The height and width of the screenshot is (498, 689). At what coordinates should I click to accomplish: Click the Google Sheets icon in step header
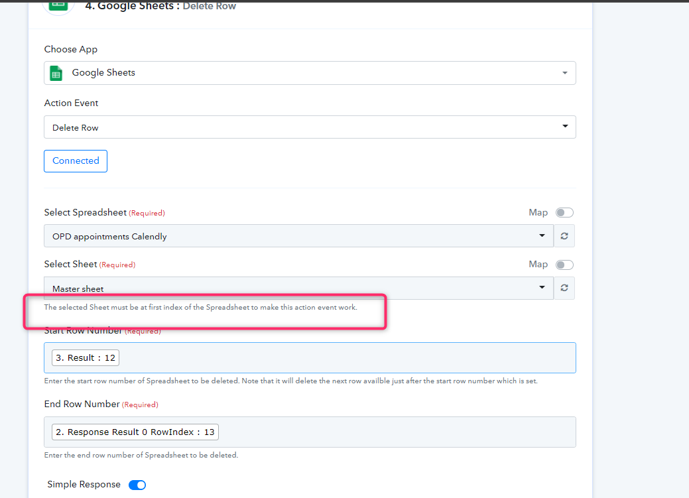click(x=58, y=5)
